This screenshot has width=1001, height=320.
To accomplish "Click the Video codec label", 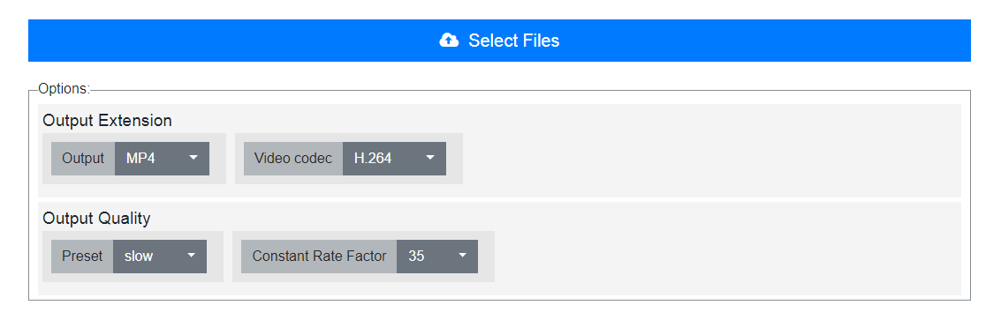I will click(293, 159).
